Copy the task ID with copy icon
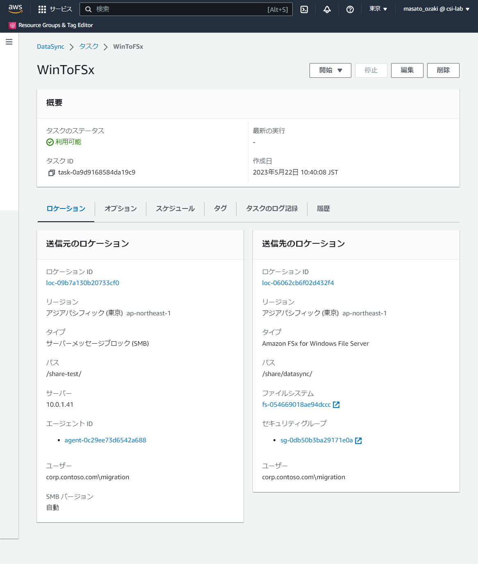Screen dimensions: 478x564 (x=52, y=173)
